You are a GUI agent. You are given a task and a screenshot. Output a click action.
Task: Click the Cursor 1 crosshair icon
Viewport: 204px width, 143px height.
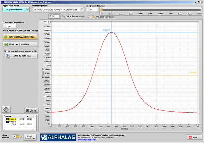pos(7,122)
